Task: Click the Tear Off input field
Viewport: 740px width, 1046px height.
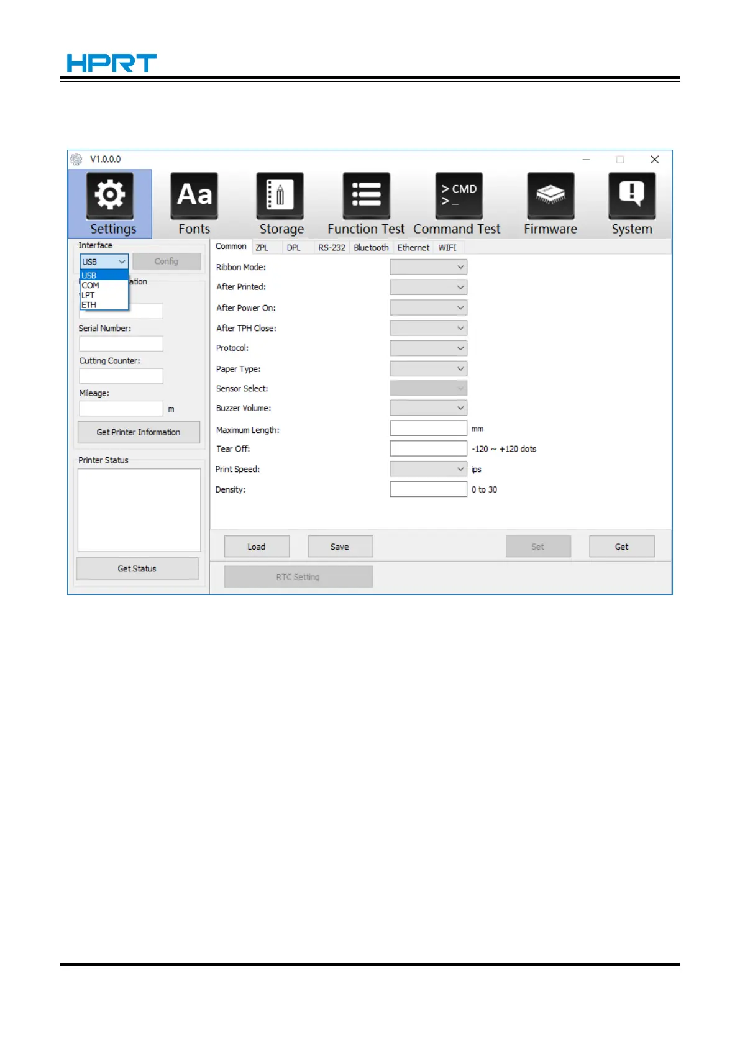Action: (428, 448)
